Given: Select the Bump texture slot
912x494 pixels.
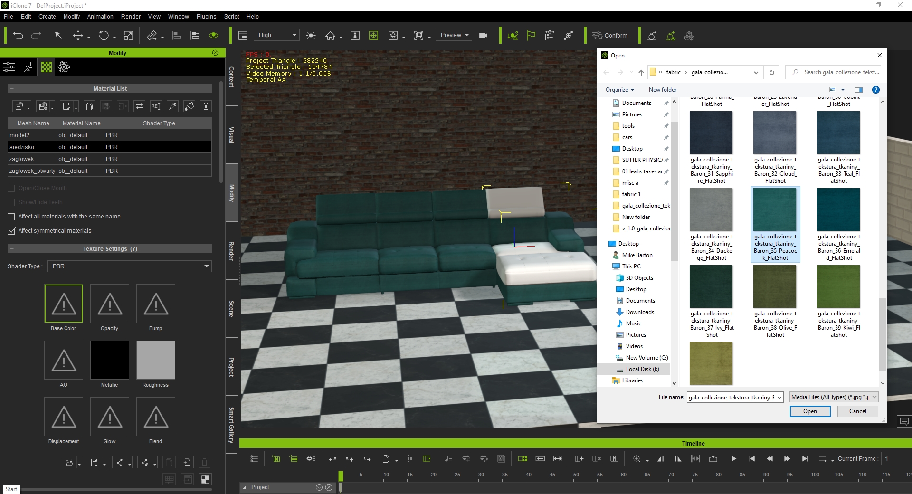Looking at the screenshot, I should pyautogui.click(x=156, y=304).
